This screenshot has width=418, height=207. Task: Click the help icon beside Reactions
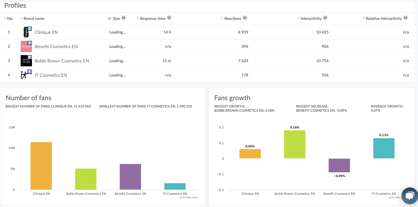[245, 18]
